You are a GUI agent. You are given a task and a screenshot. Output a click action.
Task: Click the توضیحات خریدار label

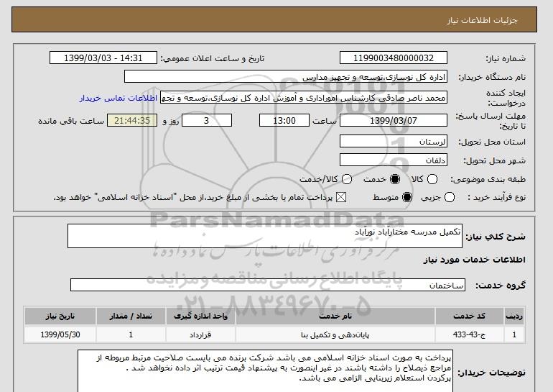492,373
